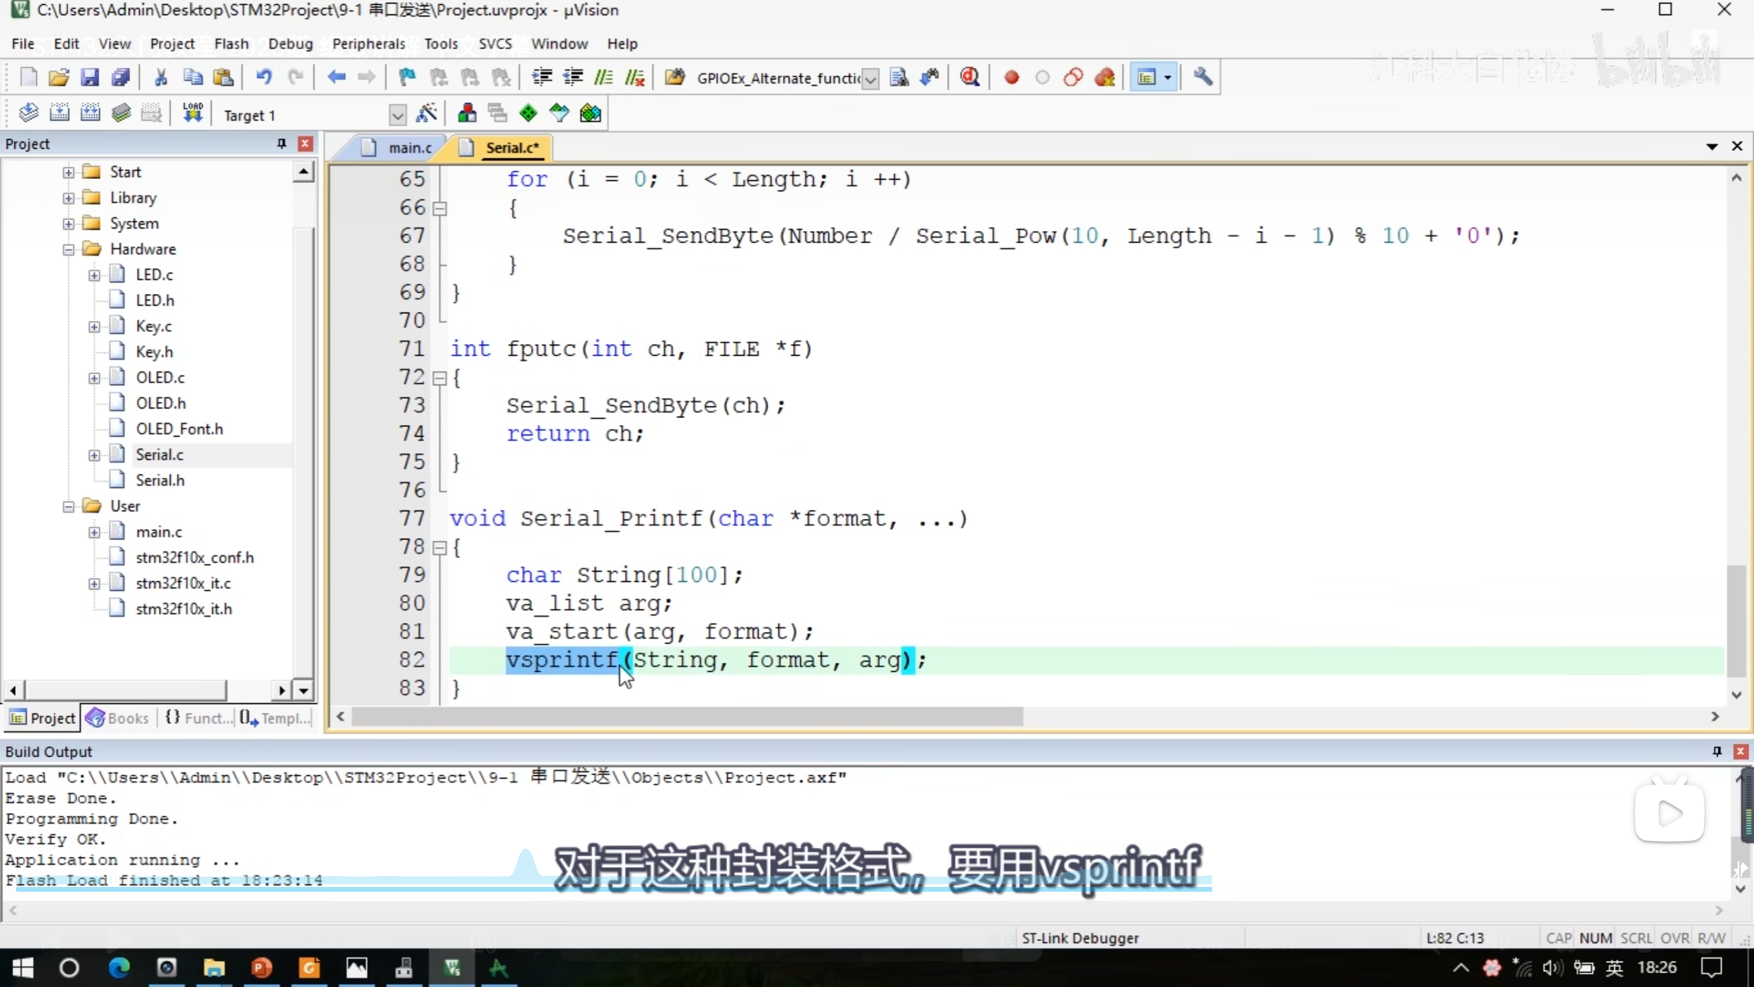Switch to the Books panel tab
The image size is (1754, 987).
[x=118, y=718]
